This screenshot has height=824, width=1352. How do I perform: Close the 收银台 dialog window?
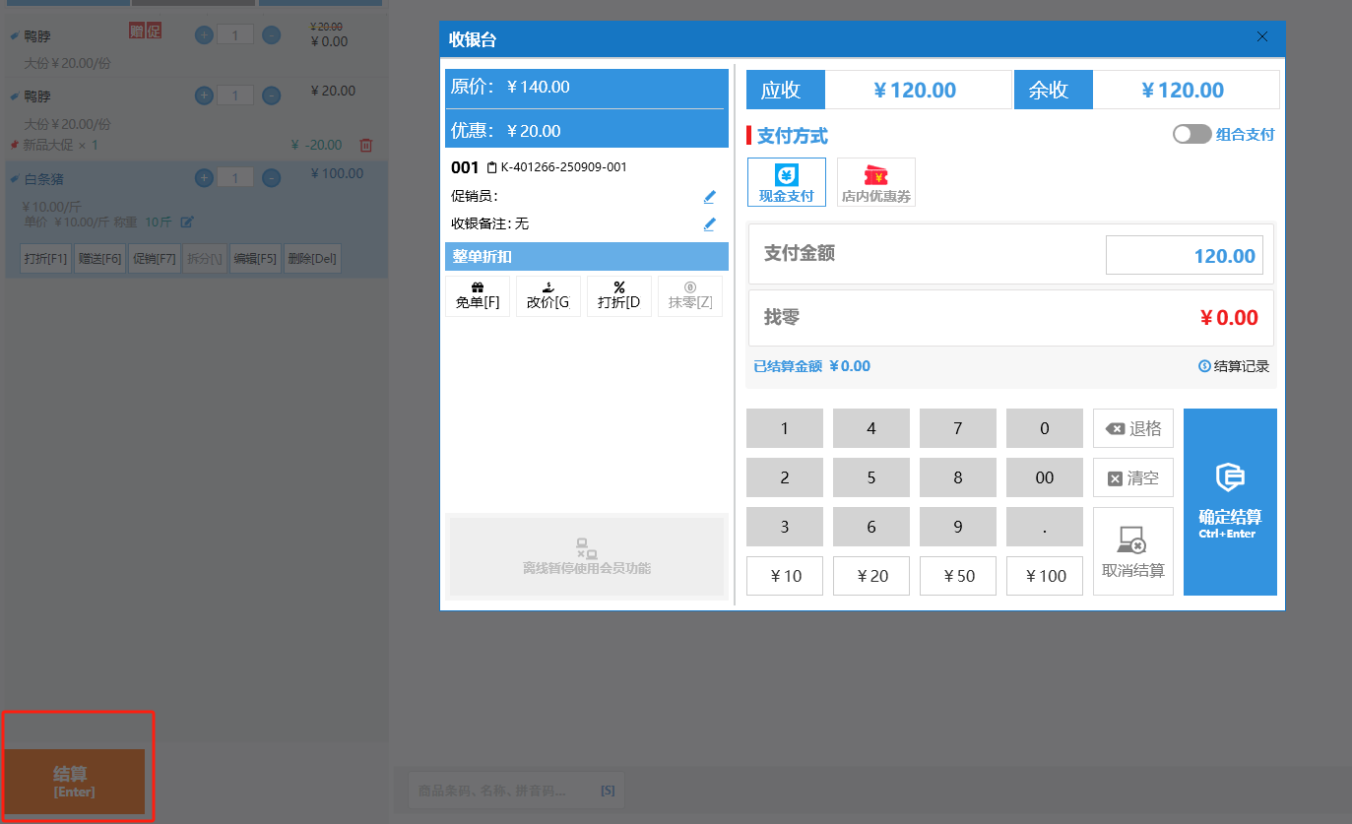click(x=1262, y=37)
